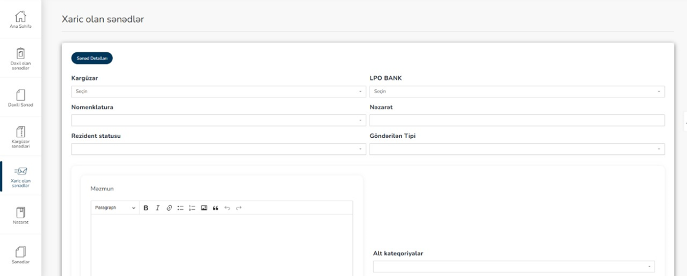Image resolution: width=687 pixels, height=276 pixels.
Task: Toggle italic formatting in Məzmun editor
Action: tap(158, 208)
